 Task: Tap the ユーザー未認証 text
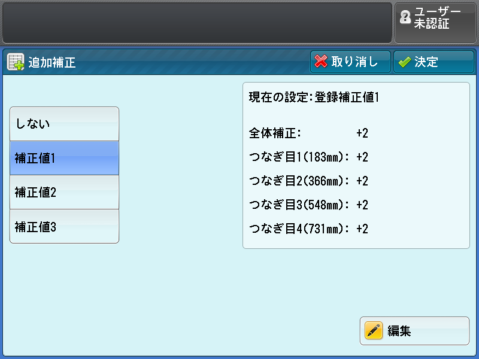(439, 18)
